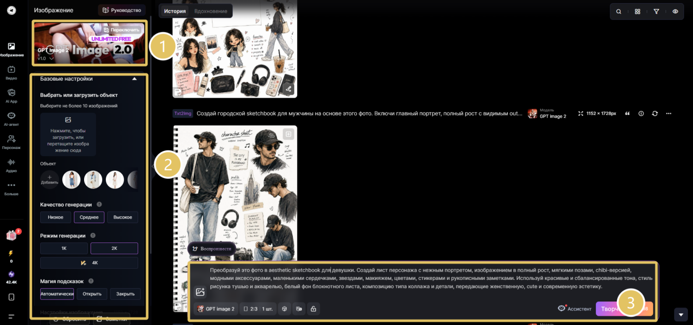Toggle the eye visibility icon in top-right toolbar
Image resolution: width=693 pixels, height=325 pixels.
tap(675, 12)
